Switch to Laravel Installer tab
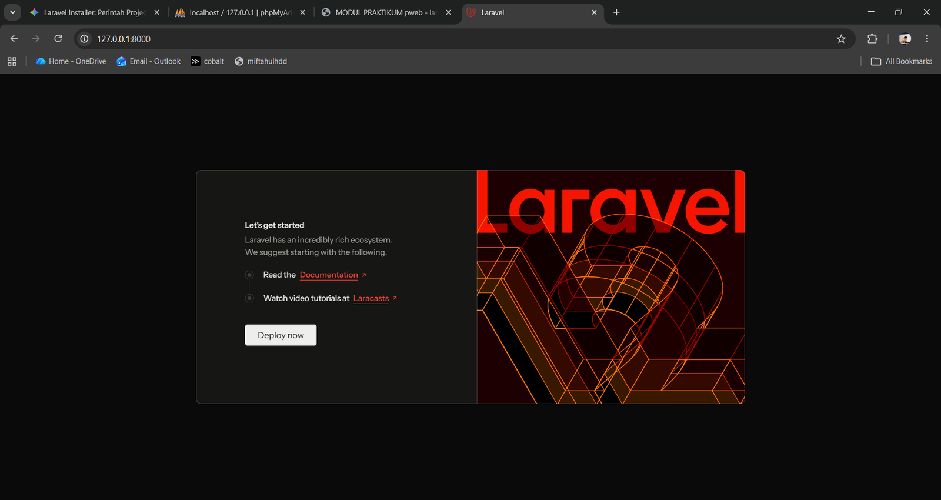This screenshot has width=941, height=500. (x=95, y=12)
